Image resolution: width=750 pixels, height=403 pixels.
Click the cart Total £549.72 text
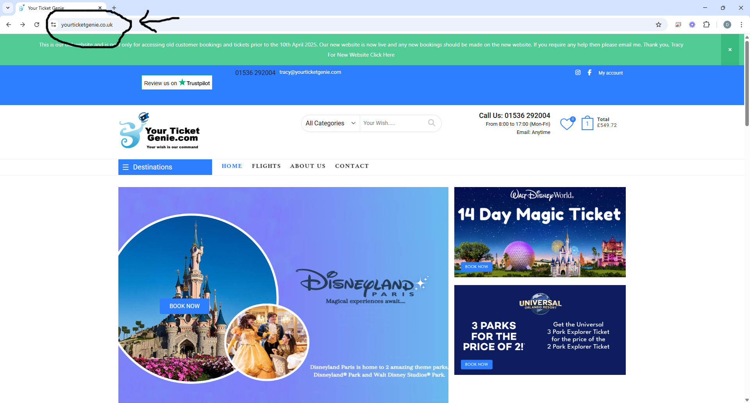click(x=607, y=122)
